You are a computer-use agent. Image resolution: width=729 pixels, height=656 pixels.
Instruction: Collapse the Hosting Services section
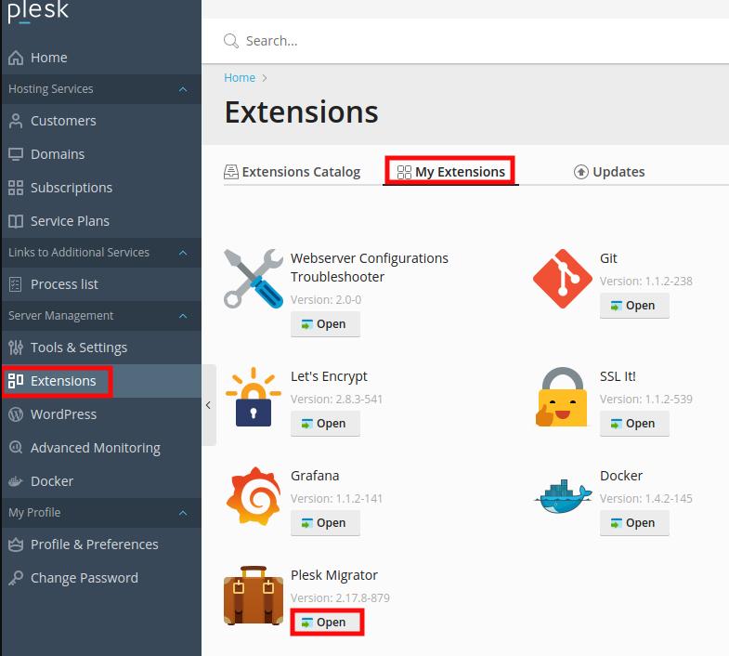tap(183, 89)
